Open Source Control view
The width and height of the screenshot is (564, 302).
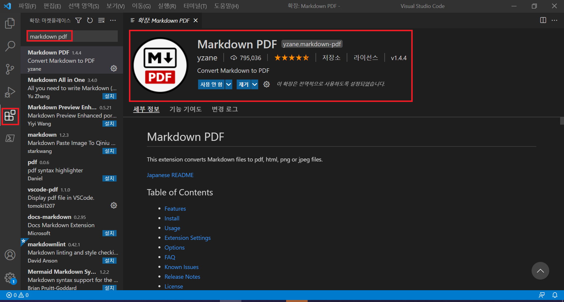click(x=10, y=69)
